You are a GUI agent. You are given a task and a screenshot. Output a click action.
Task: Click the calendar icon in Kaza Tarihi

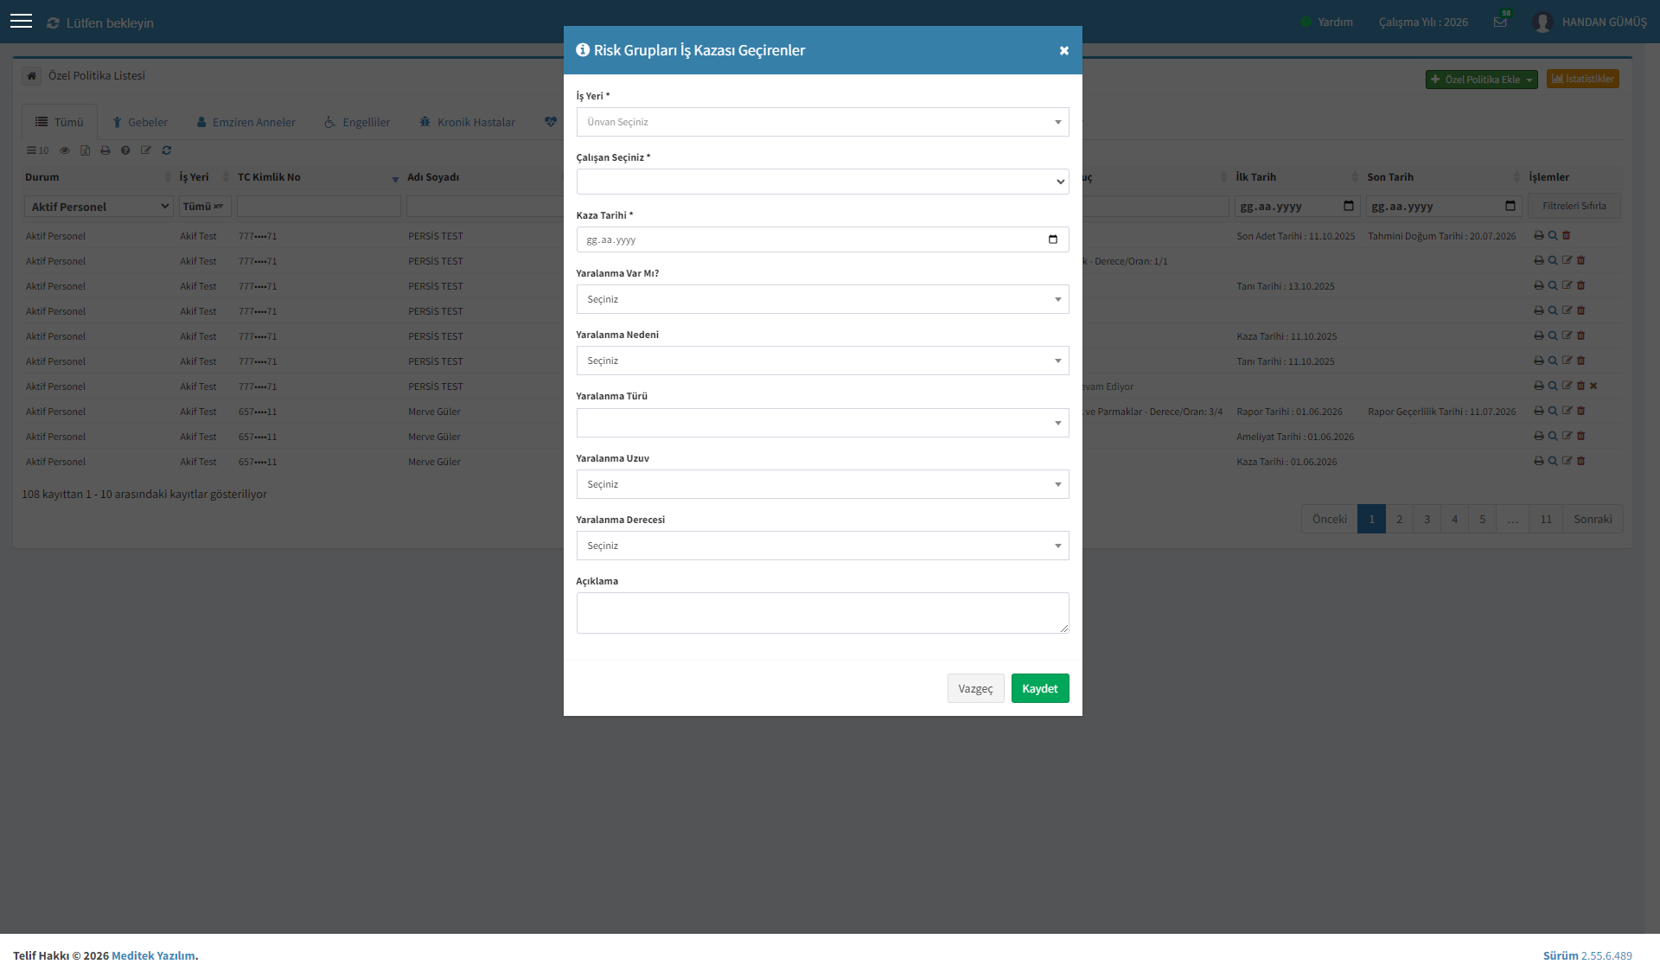pos(1052,239)
